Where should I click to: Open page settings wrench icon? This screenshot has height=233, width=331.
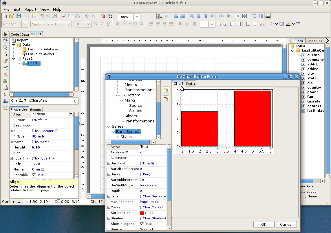54,16
